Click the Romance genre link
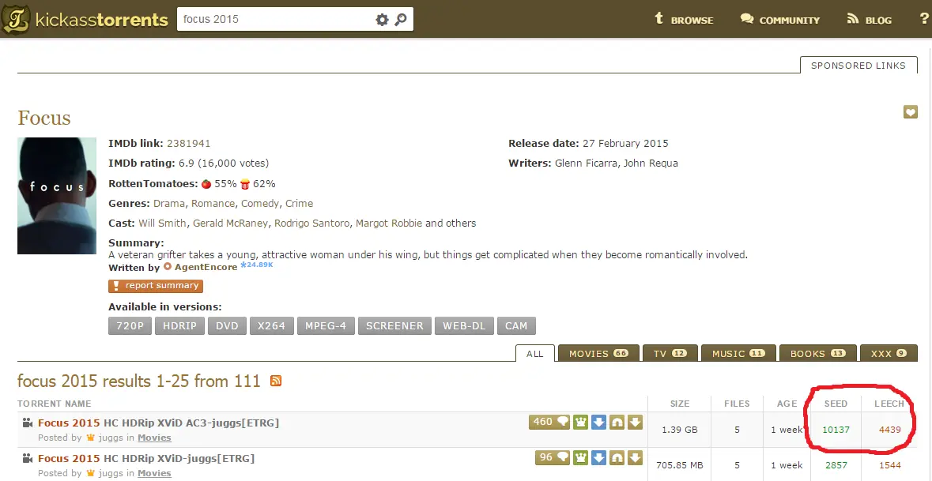Viewport: 932px width, 481px height. [213, 204]
